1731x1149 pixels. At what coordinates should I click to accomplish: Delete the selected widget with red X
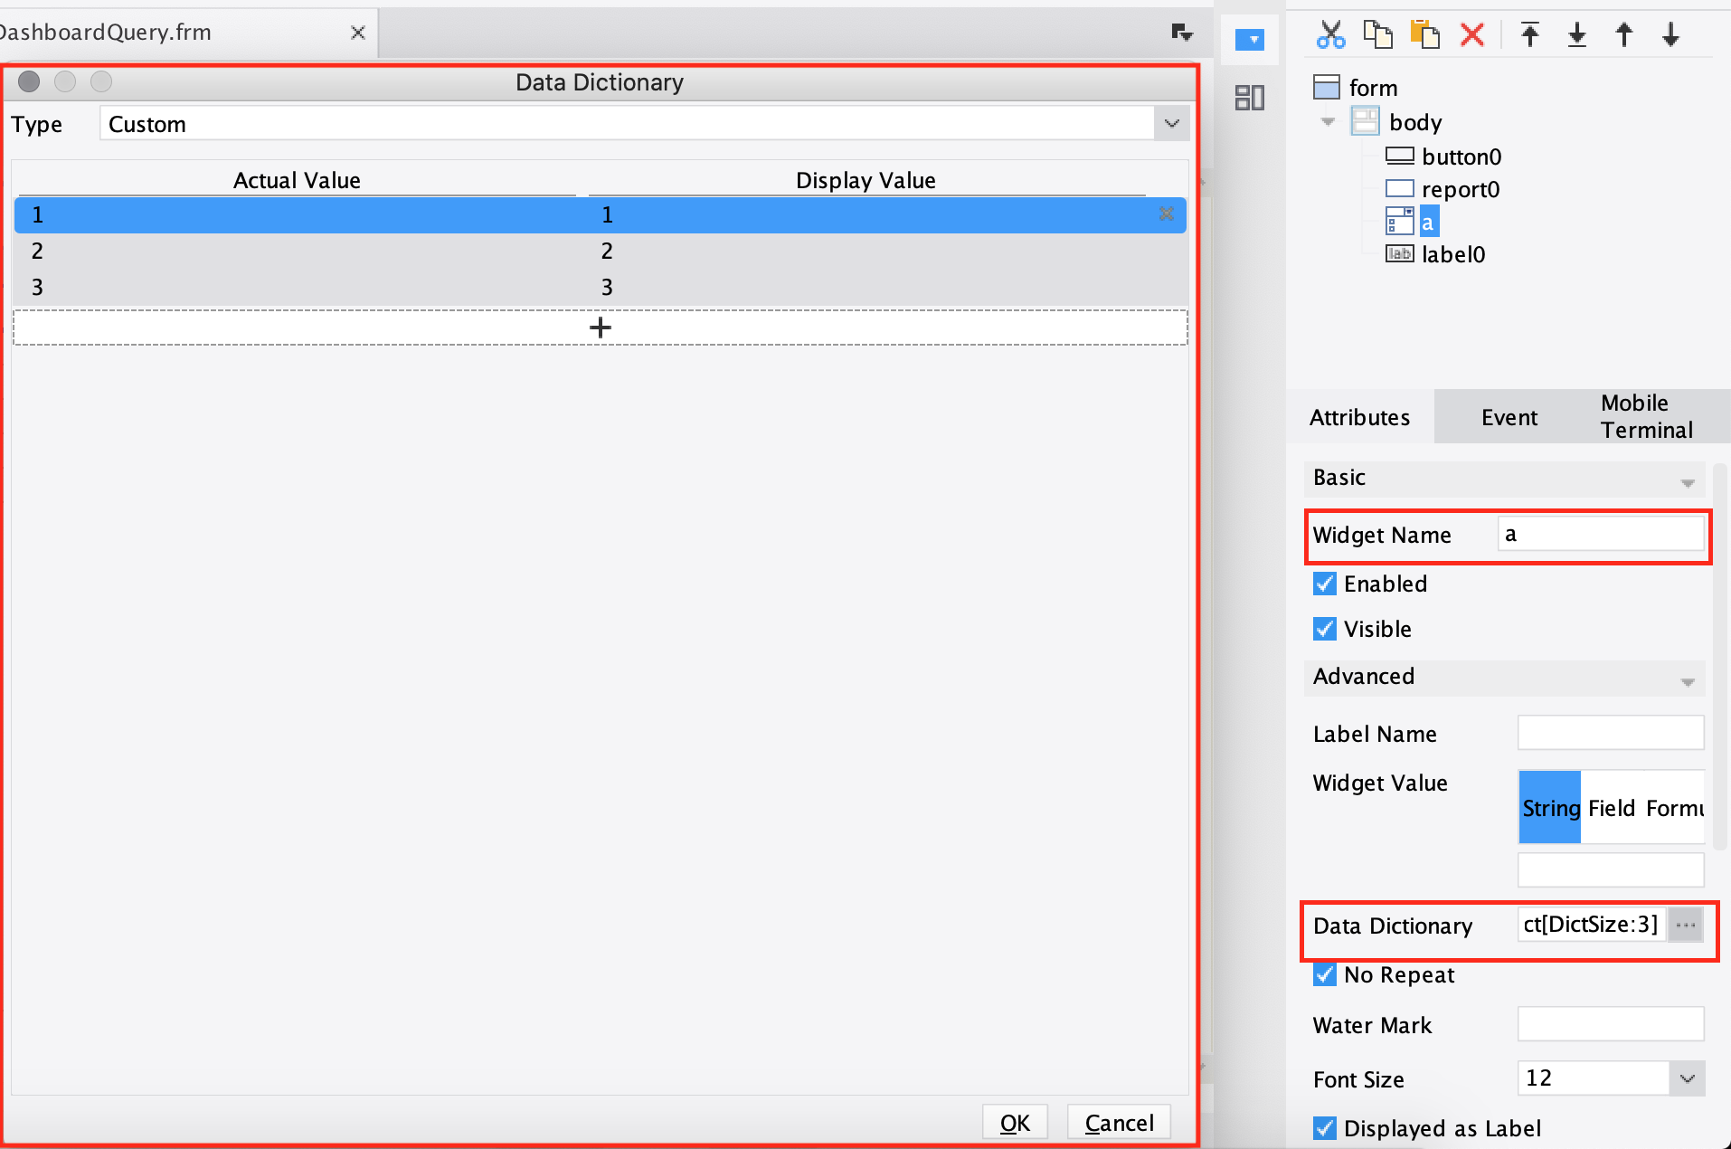click(1471, 34)
